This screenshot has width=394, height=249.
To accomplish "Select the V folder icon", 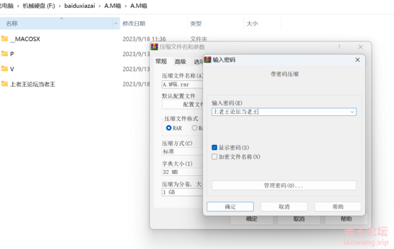I will [x=5, y=69].
